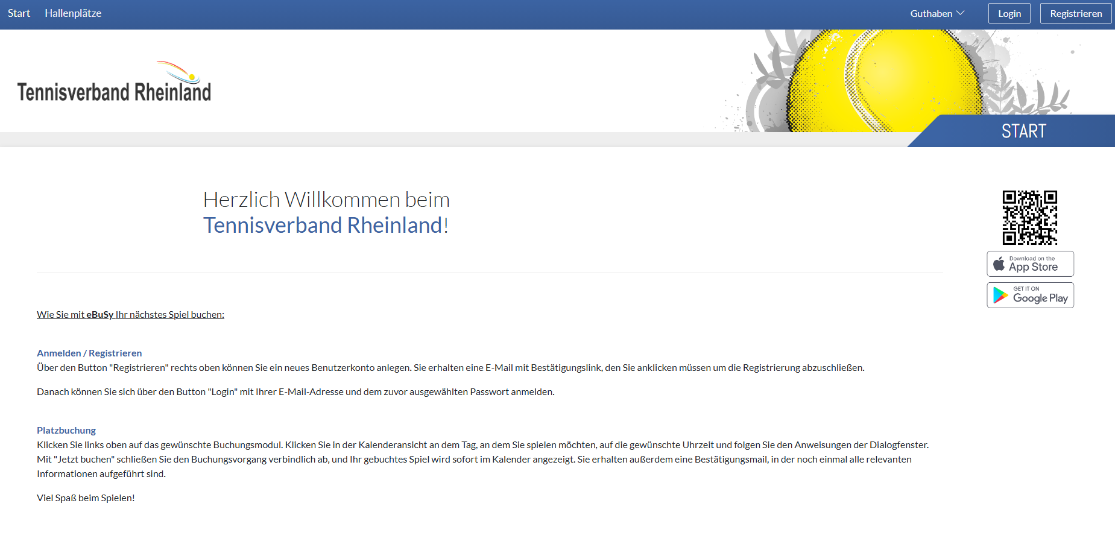Click the yellow tennis ball graphic

880,78
